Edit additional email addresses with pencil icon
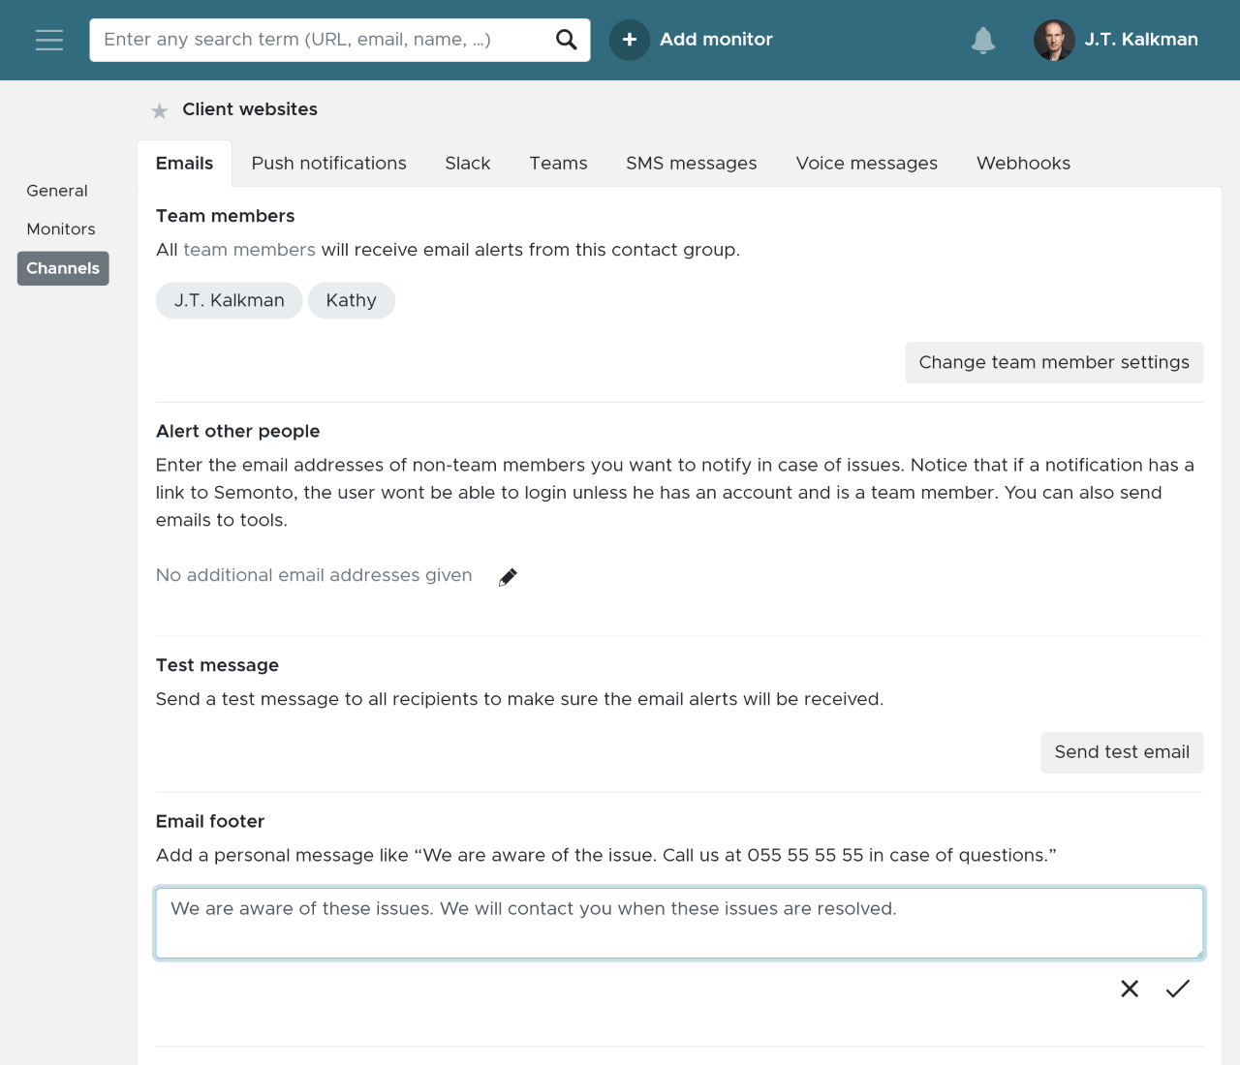This screenshot has height=1065, width=1240. [508, 577]
